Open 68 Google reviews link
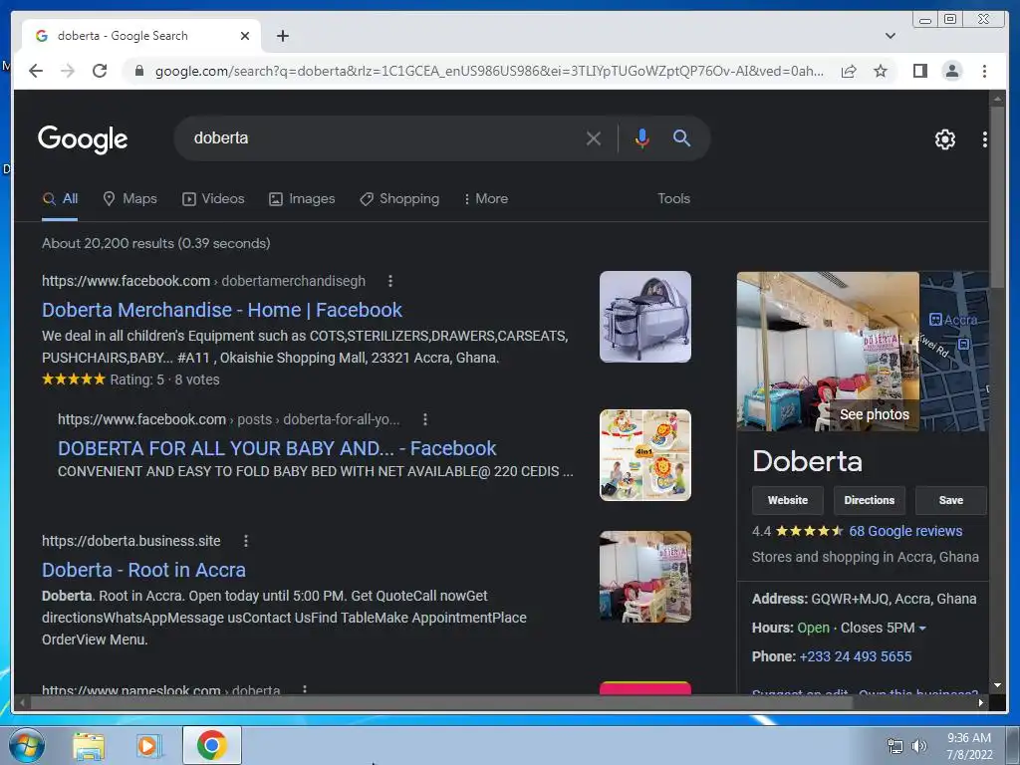Image resolution: width=1020 pixels, height=765 pixels. point(904,531)
